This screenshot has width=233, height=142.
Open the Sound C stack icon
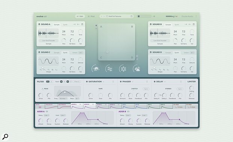click(39, 52)
